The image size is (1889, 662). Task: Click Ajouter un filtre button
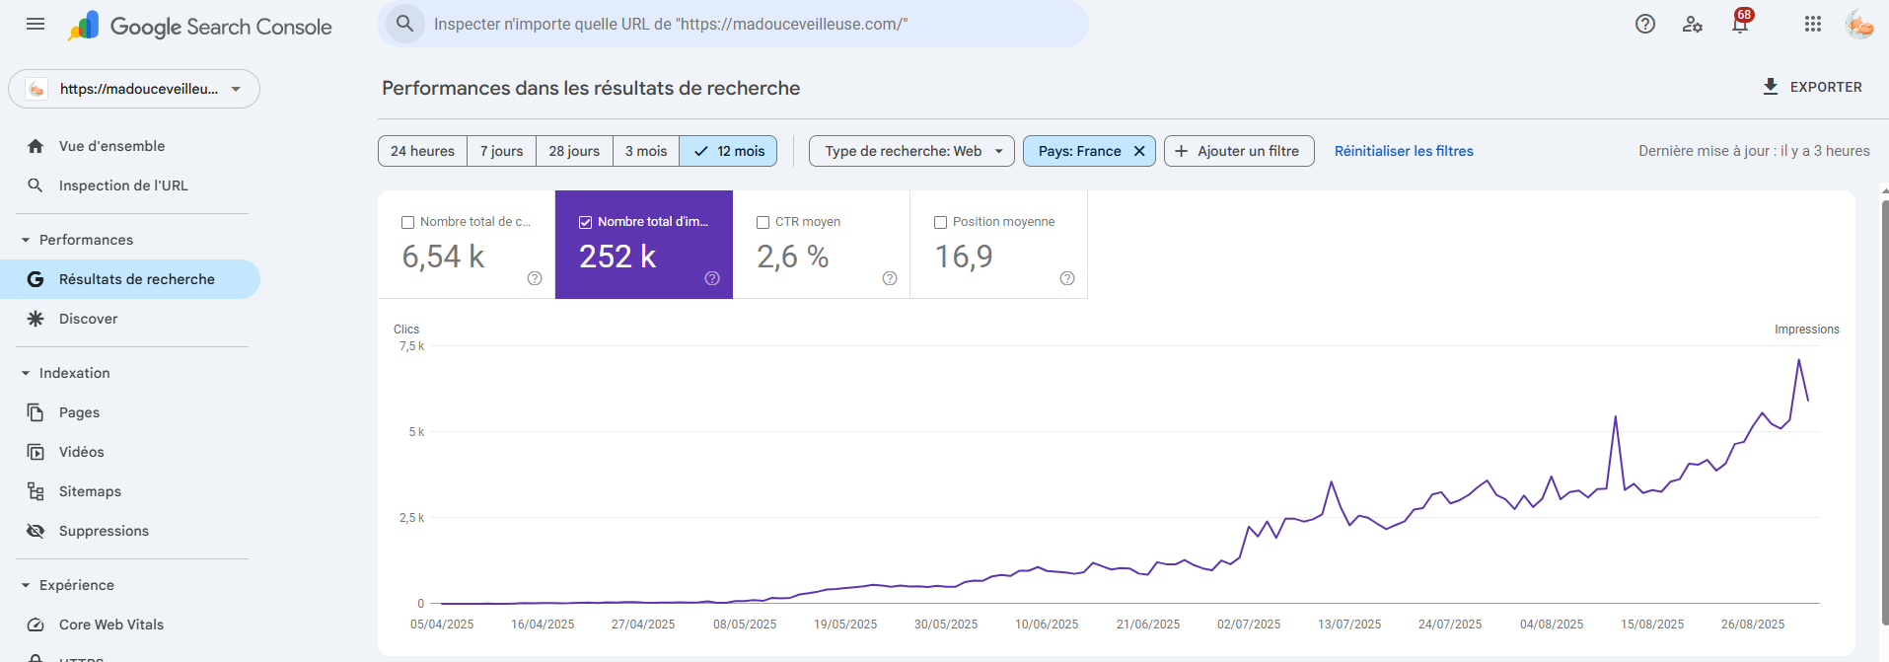[x=1238, y=151]
